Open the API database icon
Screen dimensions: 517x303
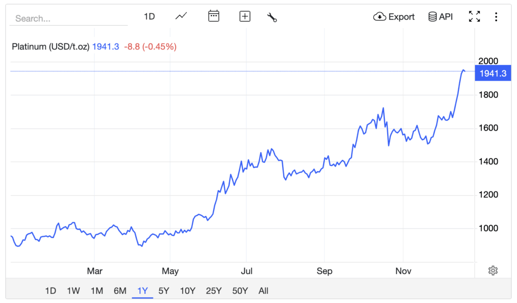tap(433, 17)
